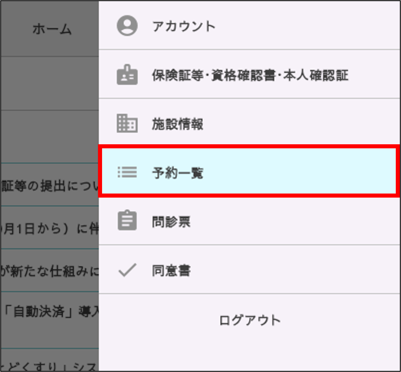Open the notice about 証等の提出
Image resolution: width=401 pixels, height=372 pixels.
point(50,186)
